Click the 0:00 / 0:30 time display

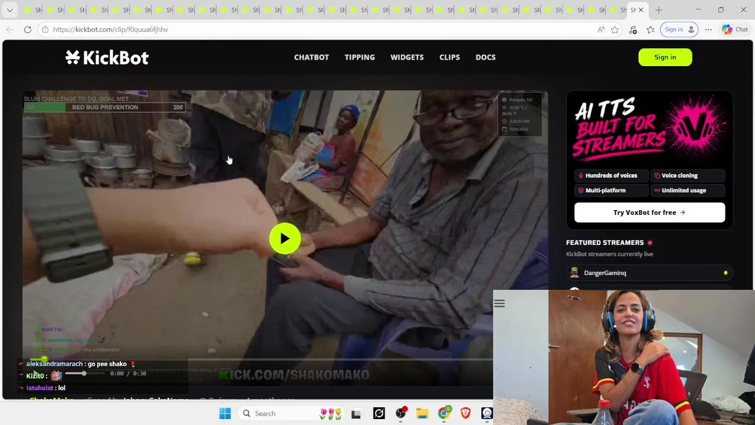click(x=128, y=374)
